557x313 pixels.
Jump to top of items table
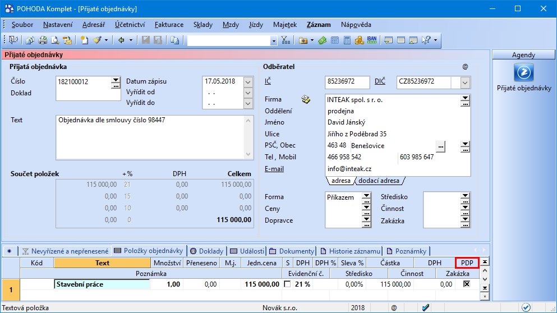[x=485, y=262]
